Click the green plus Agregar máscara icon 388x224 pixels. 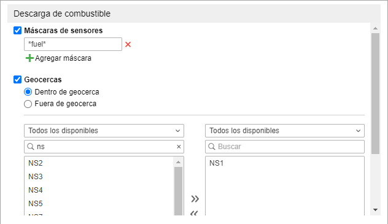29,58
